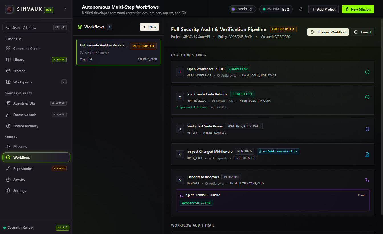Collapse the sidebar with the chevron
The image size is (383, 234).
(x=65, y=9)
